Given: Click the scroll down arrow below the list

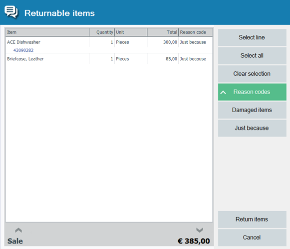Looking at the screenshot, I should [200, 230].
